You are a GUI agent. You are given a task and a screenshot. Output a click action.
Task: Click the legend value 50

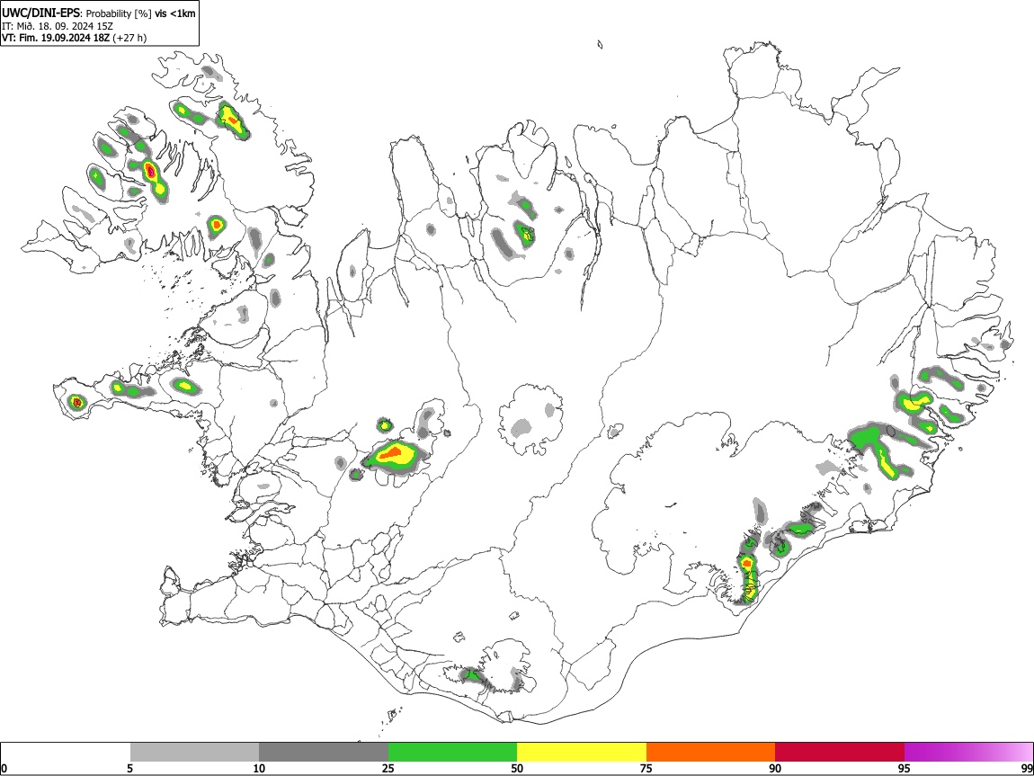(x=517, y=768)
